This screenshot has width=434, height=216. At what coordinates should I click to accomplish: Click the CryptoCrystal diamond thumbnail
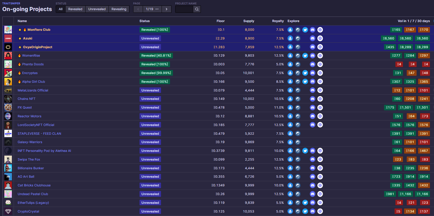(8, 211)
